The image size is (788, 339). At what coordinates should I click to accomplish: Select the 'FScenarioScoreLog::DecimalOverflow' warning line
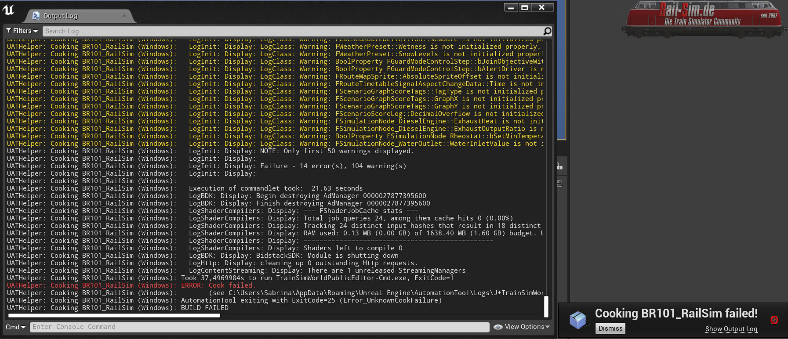point(275,114)
